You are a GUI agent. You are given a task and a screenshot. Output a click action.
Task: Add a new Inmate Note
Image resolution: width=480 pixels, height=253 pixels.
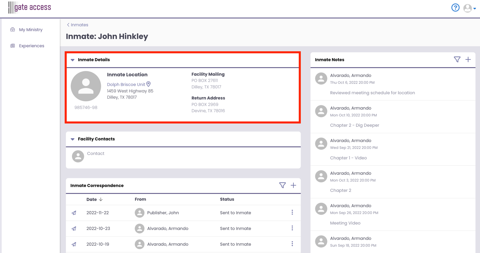click(468, 60)
